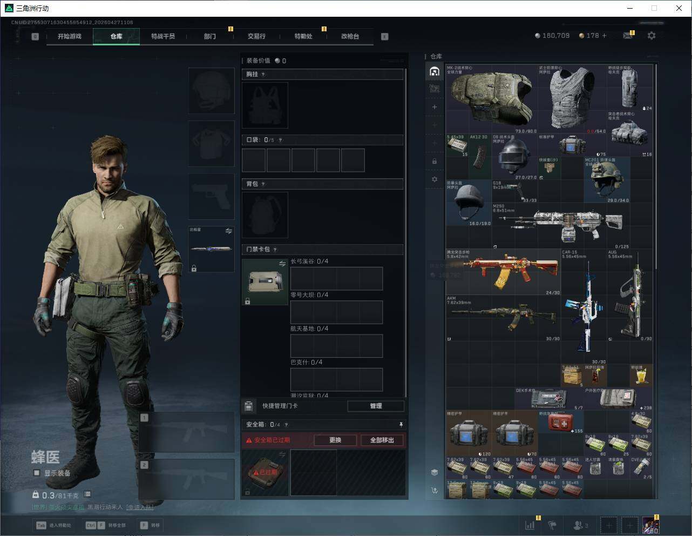Click the 管理 button for key cards
This screenshot has height=536, width=692.
point(376,406)
